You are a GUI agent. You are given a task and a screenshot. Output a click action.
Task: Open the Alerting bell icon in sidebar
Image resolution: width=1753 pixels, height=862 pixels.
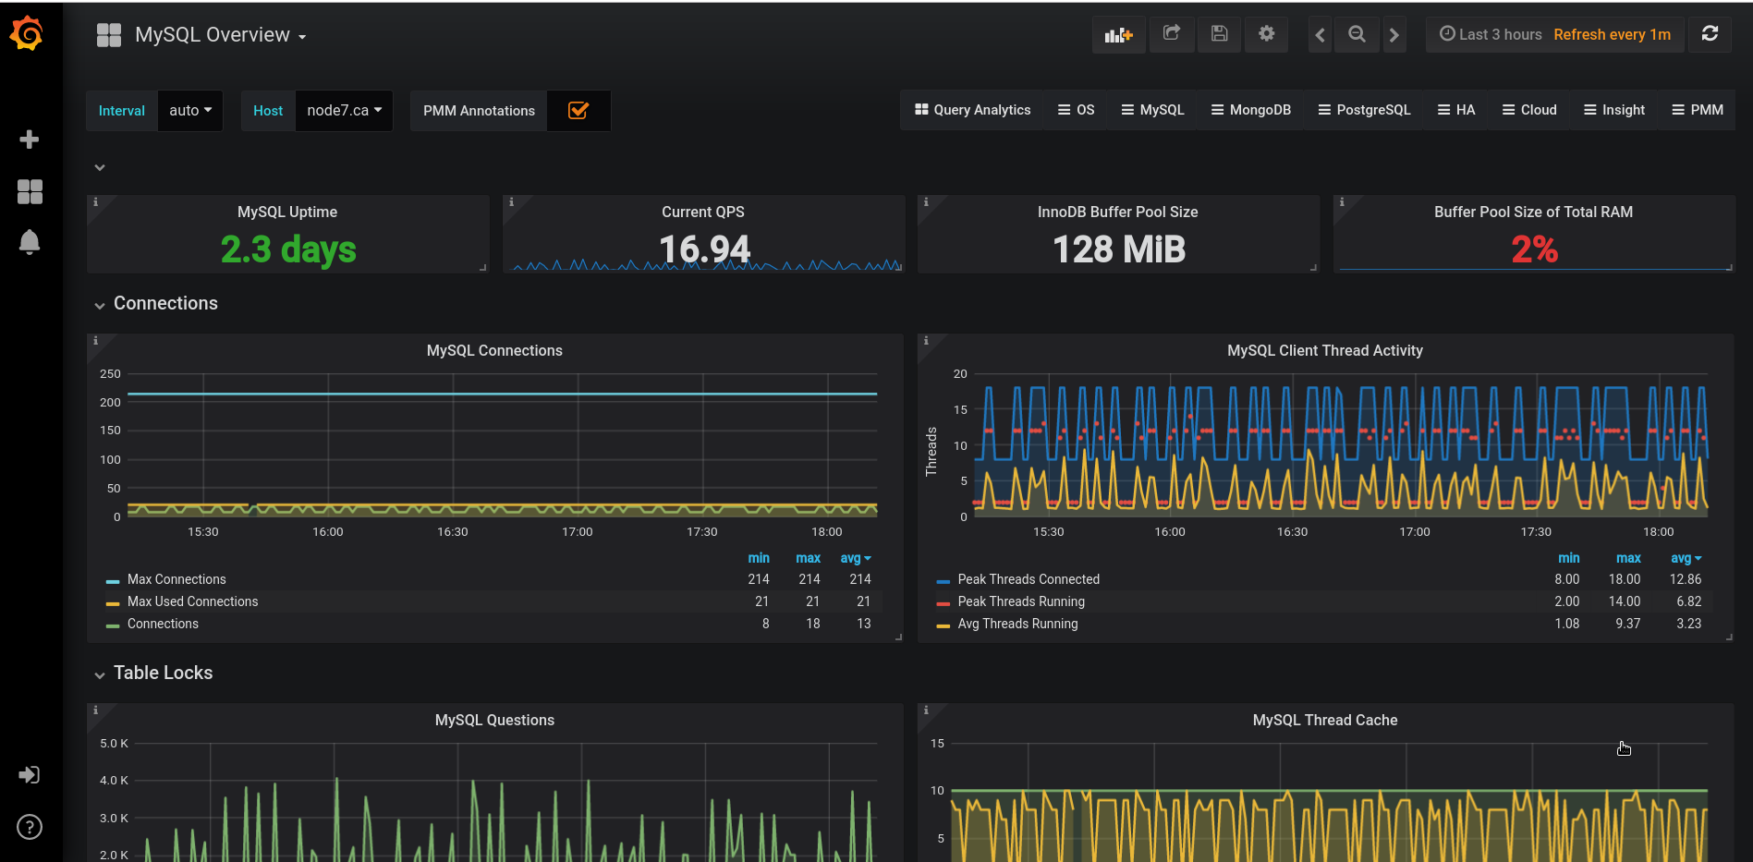click(x=30, y=242)
